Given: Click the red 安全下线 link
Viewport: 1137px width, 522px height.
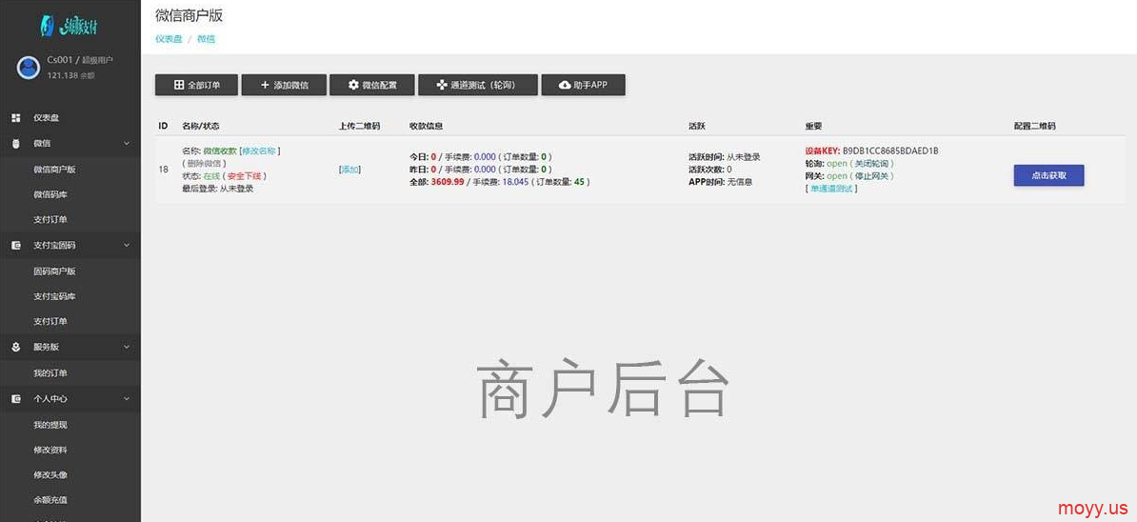Looking at the screenshot, I should [245, 176].
